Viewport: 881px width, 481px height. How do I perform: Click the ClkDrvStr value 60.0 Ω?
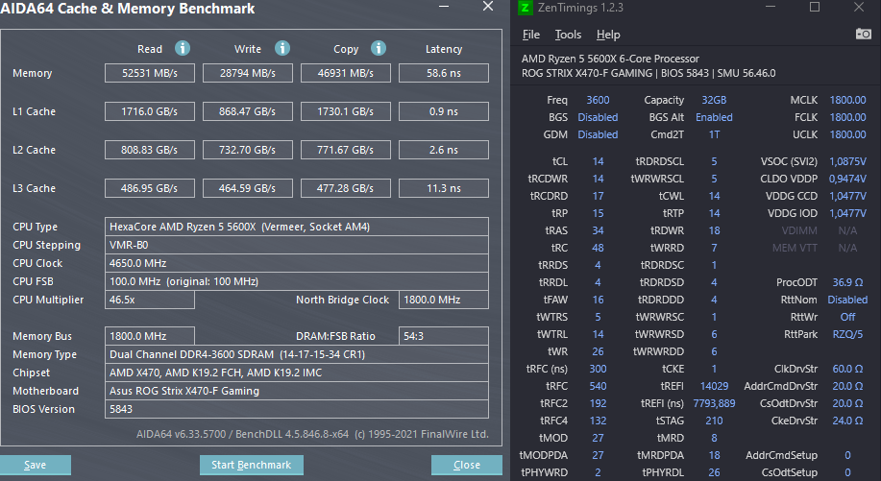coord(847,369)
